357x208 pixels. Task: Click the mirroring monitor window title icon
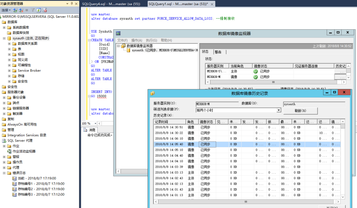[118, 33]
